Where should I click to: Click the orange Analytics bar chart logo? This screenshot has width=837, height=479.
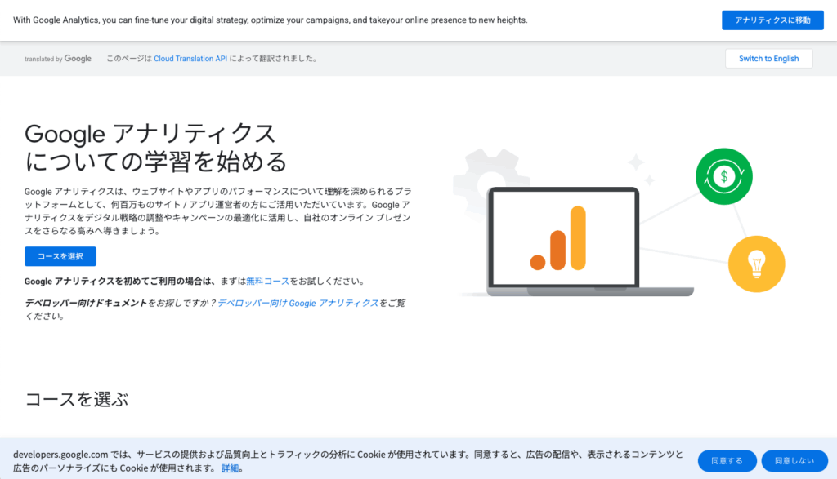pos(558,238)
